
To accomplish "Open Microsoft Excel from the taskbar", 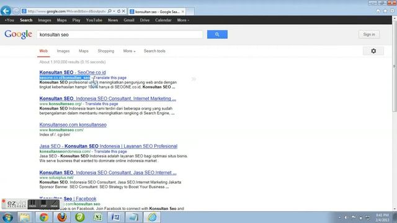I will coord(98,217).
